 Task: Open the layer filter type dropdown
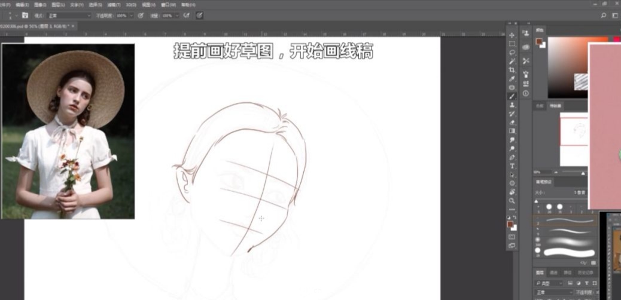[x=550, y=283]
